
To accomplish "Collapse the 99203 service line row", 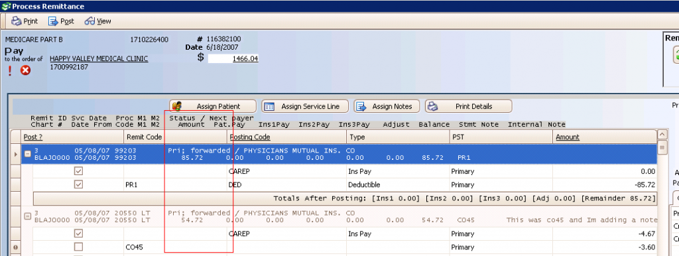I will [27, 155].
